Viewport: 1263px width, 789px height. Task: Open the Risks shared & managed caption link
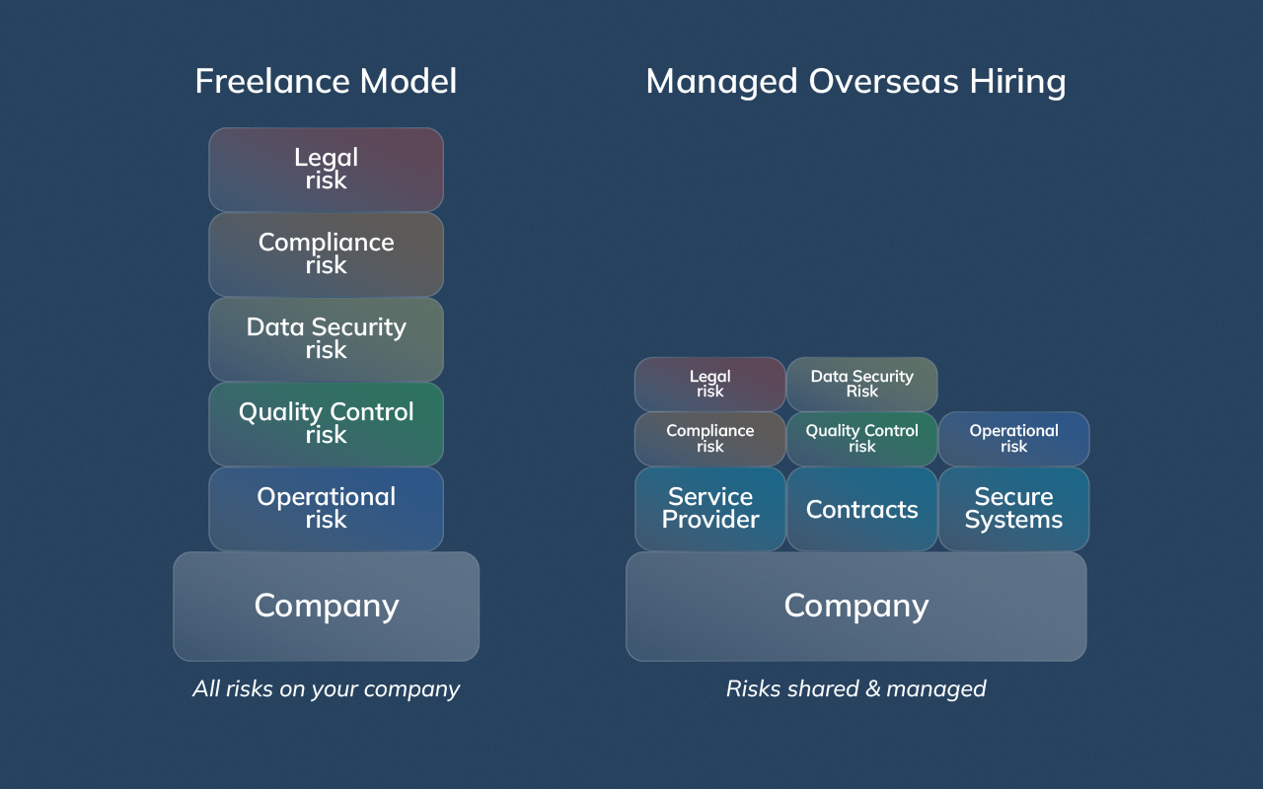tap(855, 688)
